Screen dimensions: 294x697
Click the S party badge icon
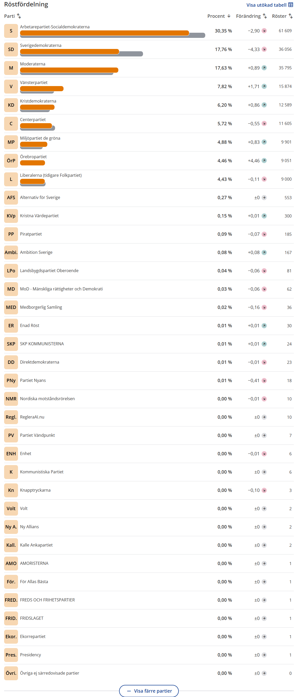click(11, 31)
